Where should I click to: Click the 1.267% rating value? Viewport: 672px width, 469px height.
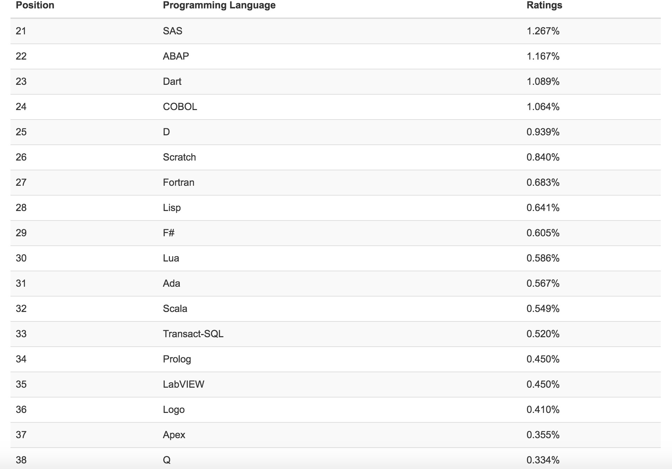[543, 31]
